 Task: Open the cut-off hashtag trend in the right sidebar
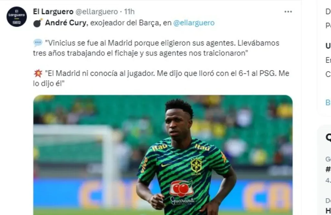tap(328, 169)
